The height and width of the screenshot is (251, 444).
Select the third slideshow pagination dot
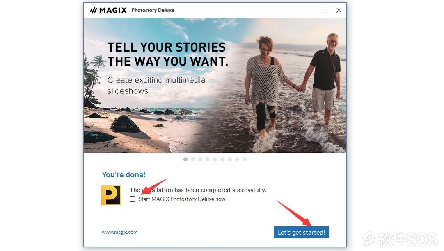tap(200, 159)
